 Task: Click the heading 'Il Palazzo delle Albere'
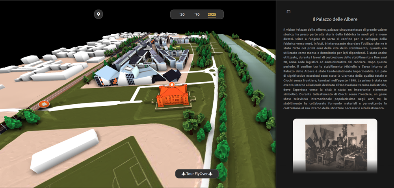pos(335,19)
